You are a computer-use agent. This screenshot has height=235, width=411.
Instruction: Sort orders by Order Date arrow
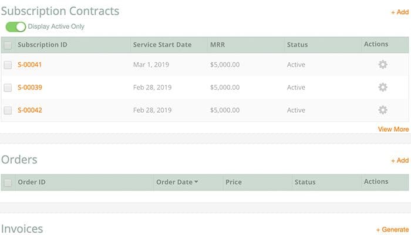(196, 182)
